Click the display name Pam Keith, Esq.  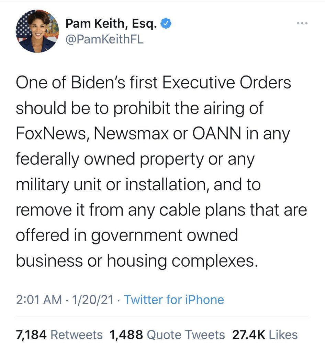(x=111, y=24)
